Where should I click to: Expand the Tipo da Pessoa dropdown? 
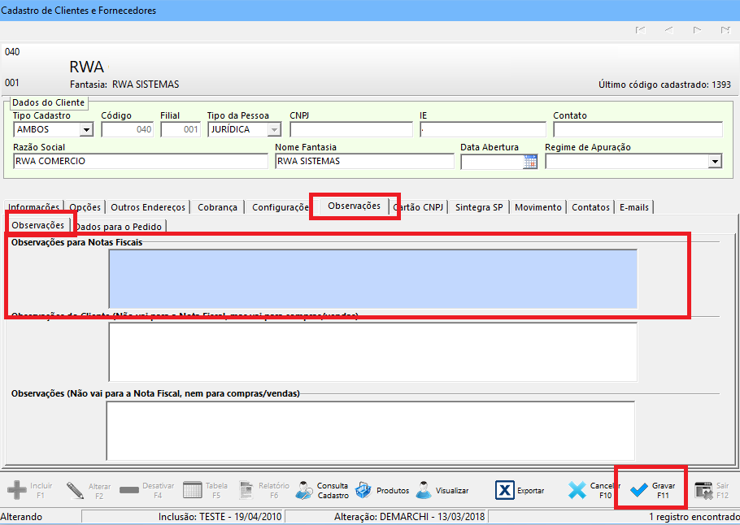[274, 130]
